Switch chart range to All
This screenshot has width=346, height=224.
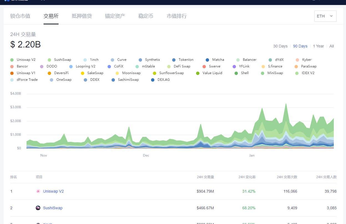pos(332,46)
